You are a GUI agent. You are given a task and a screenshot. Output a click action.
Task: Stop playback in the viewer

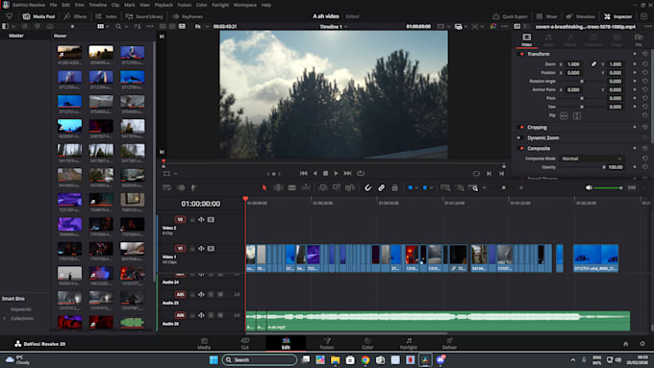pos(325,173)
